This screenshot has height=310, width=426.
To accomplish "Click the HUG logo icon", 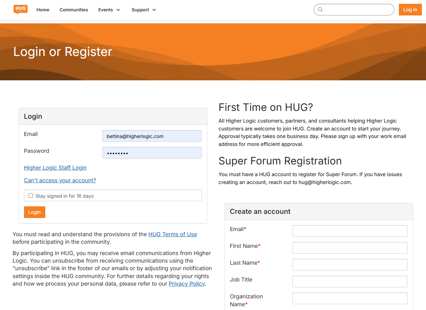I will (21, 9).
